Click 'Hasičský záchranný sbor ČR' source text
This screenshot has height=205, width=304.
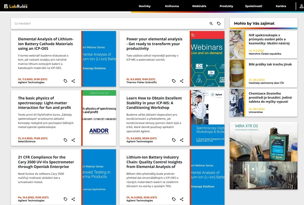(x=266, y=83)
